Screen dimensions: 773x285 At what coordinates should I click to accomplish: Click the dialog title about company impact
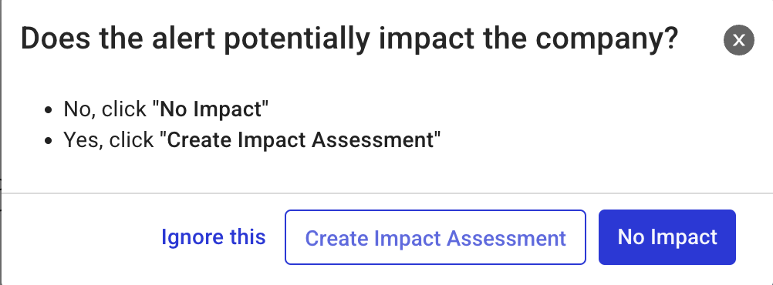point(349,39)
